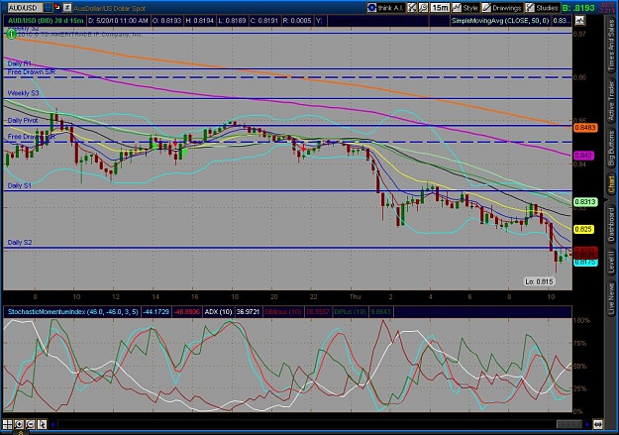Click the yellow 0.825 price label
This screenshot has width=619, height=435.
coord(583,229)
